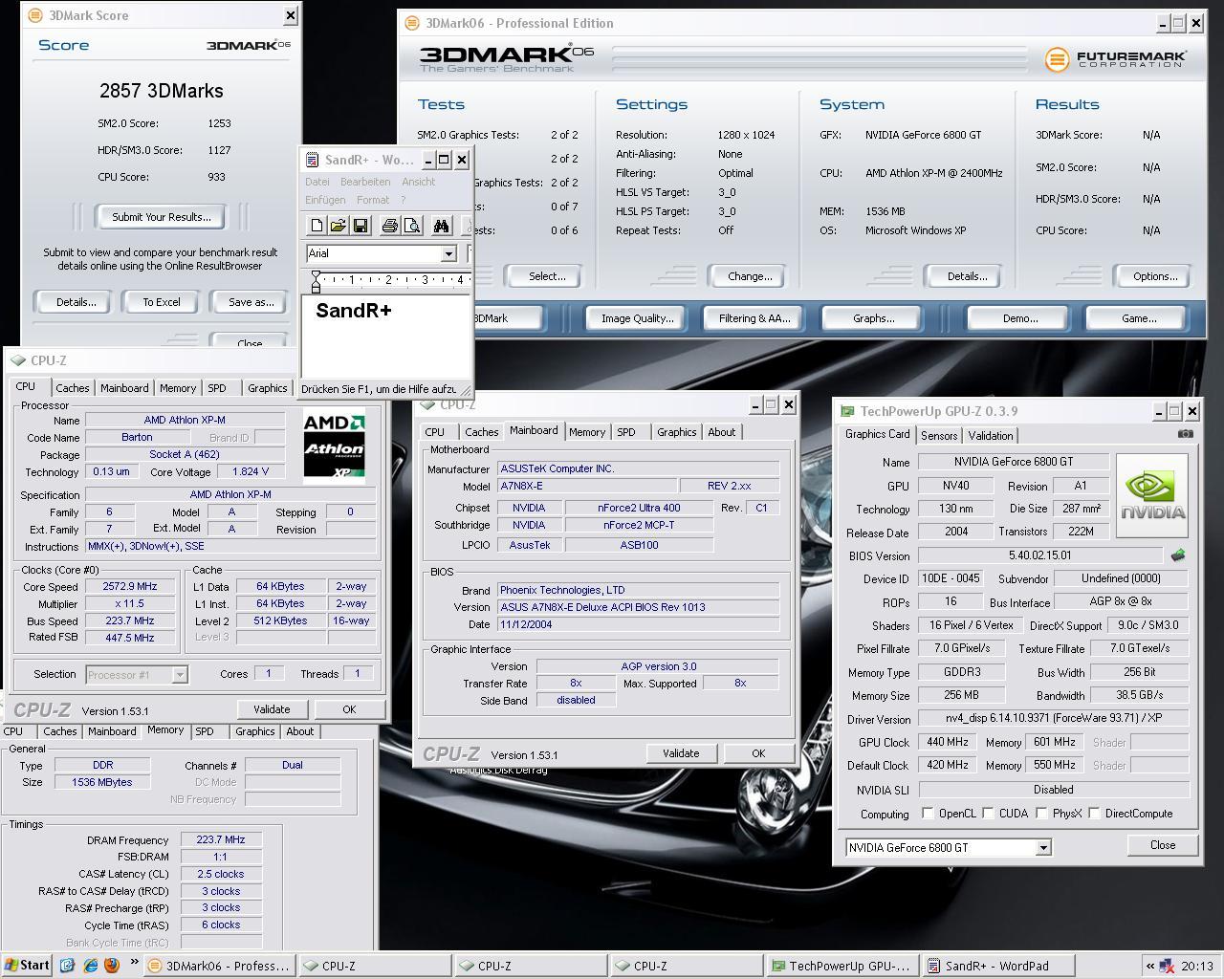This screenshot has height=979, width=1224.
Task: Click To Excel in the 3DMark Score window
Action: pos(162,302)
